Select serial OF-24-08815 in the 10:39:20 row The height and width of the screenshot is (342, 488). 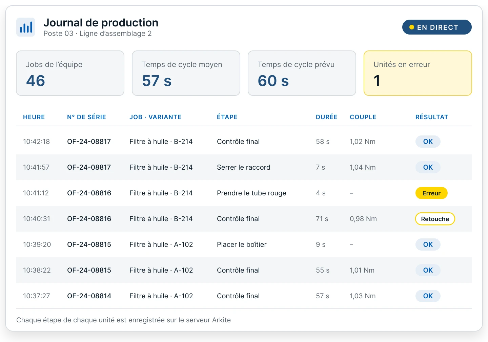[89, 244]
